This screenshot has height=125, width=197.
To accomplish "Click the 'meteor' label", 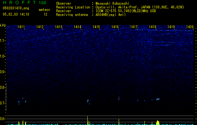I will coord(44,10).
